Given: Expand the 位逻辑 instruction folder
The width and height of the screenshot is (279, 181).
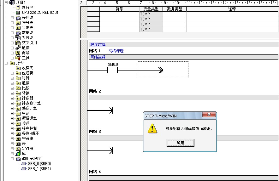Looking at the screenshot, I should click(x=12, y=73).
